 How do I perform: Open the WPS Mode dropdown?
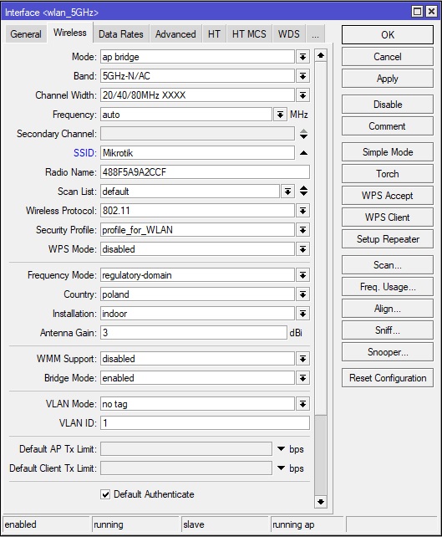point(302,249)
